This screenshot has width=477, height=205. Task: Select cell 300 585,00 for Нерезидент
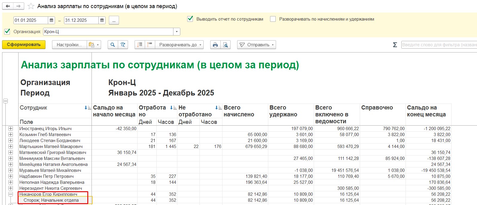click(x=337, y=188)
